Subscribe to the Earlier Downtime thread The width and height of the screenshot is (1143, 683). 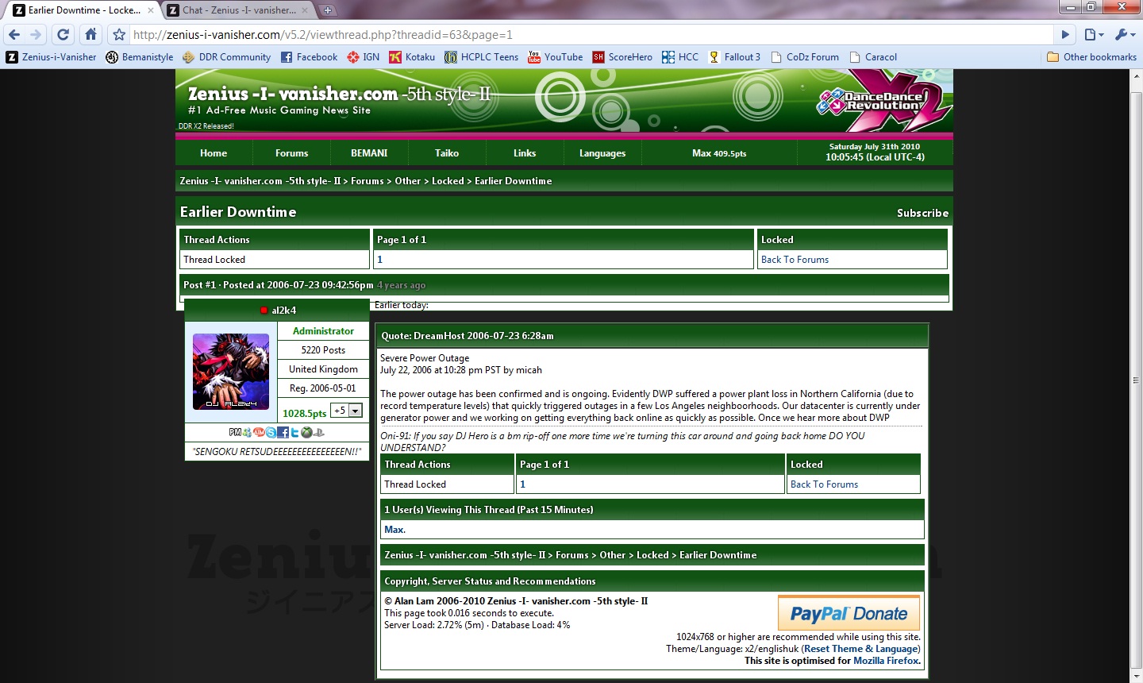(922, 213)
